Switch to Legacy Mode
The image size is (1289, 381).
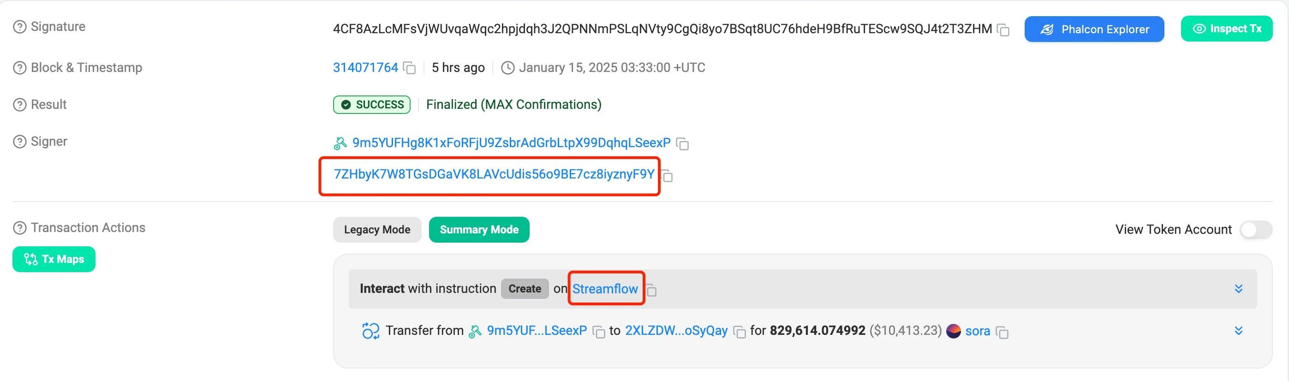tap(377, 230)
